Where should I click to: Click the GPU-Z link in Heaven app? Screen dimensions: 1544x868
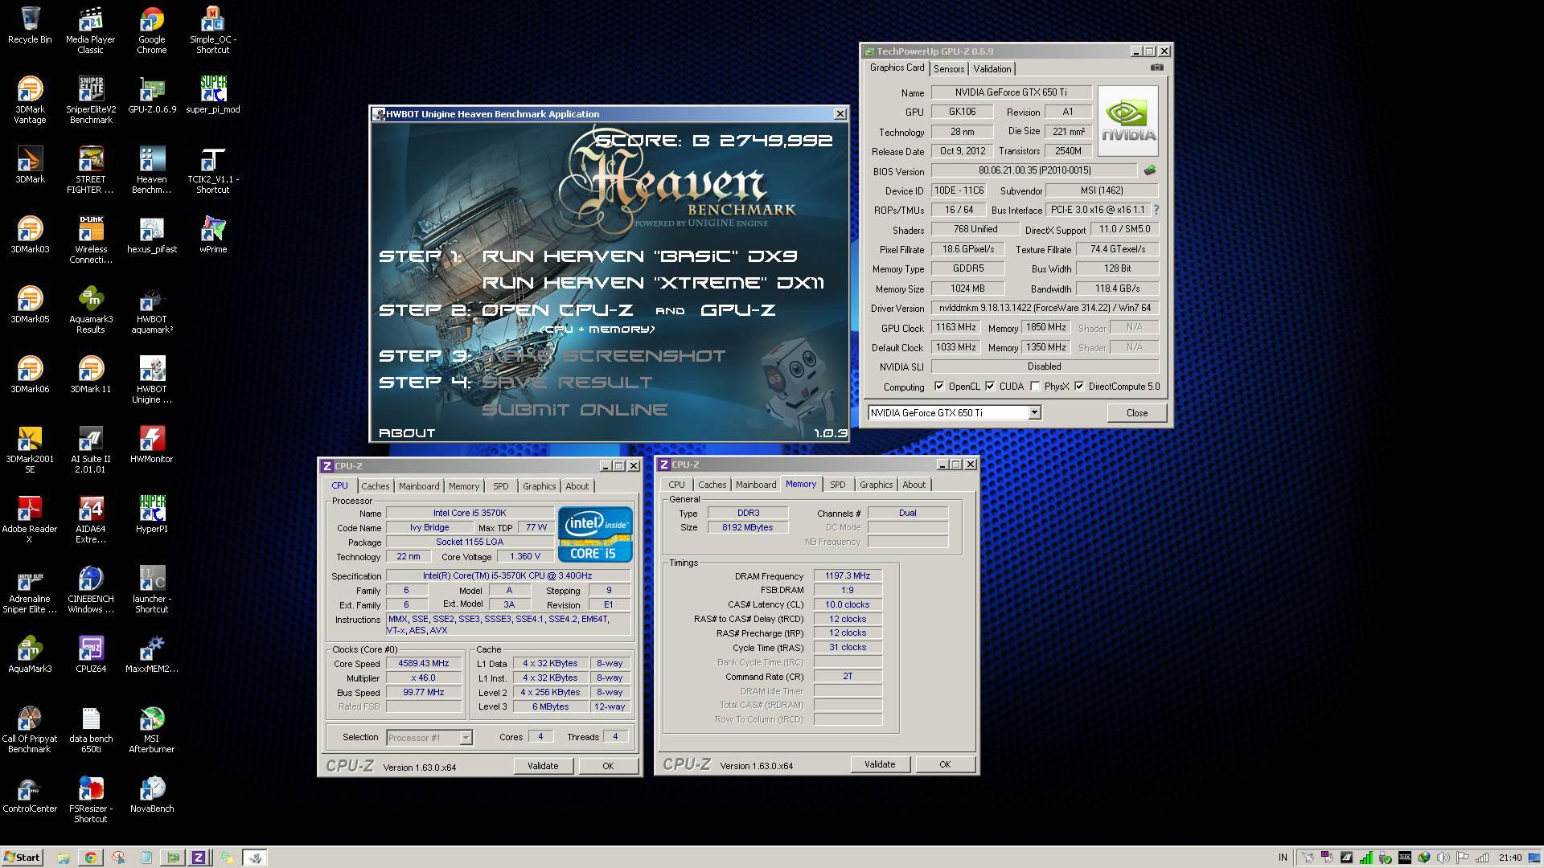[x=737, y=310]
